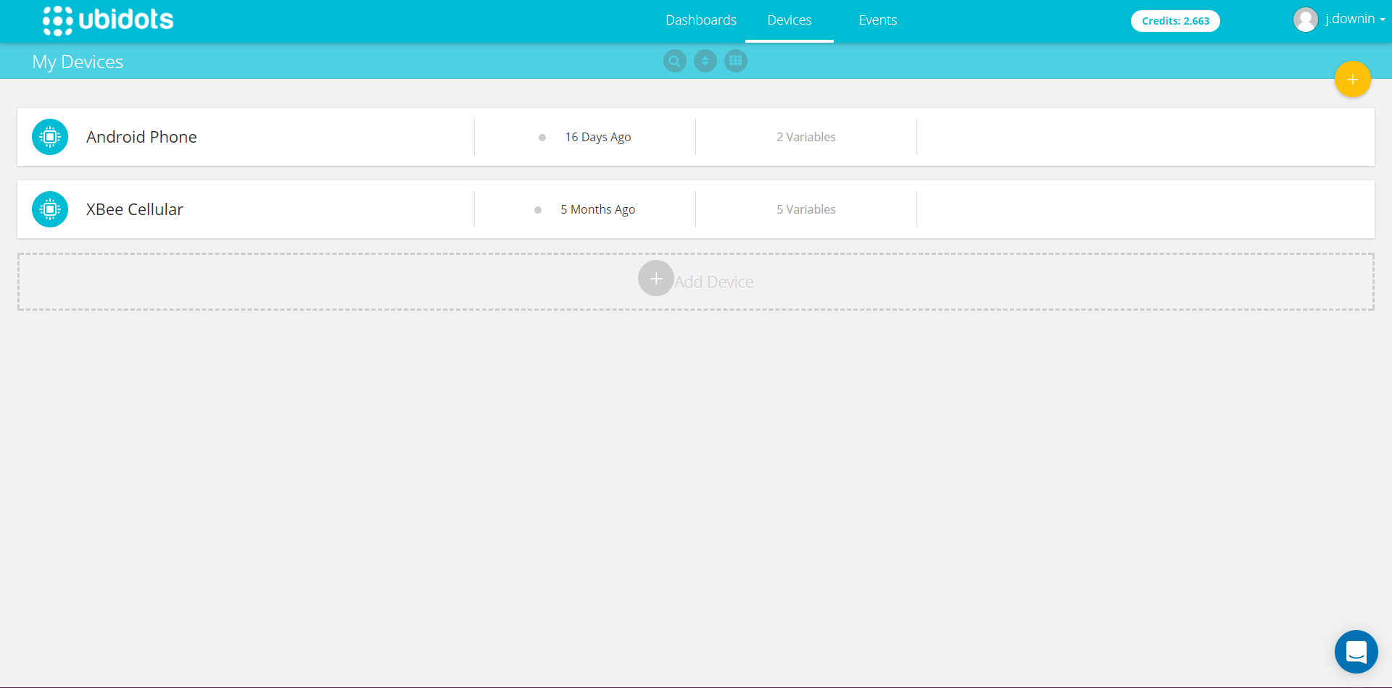
Task: Click the XBee Cellular device chip icon
Action: (x=49, y=209)
